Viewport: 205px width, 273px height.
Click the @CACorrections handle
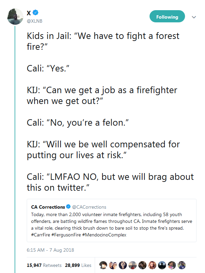[89, 207]
